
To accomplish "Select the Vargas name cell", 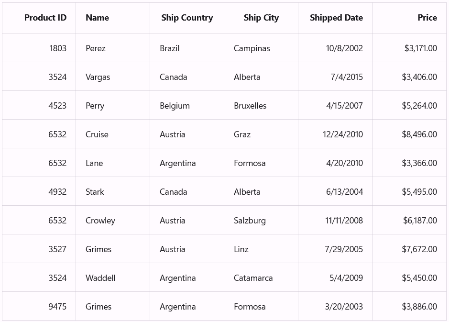I will tap(98, 77).
